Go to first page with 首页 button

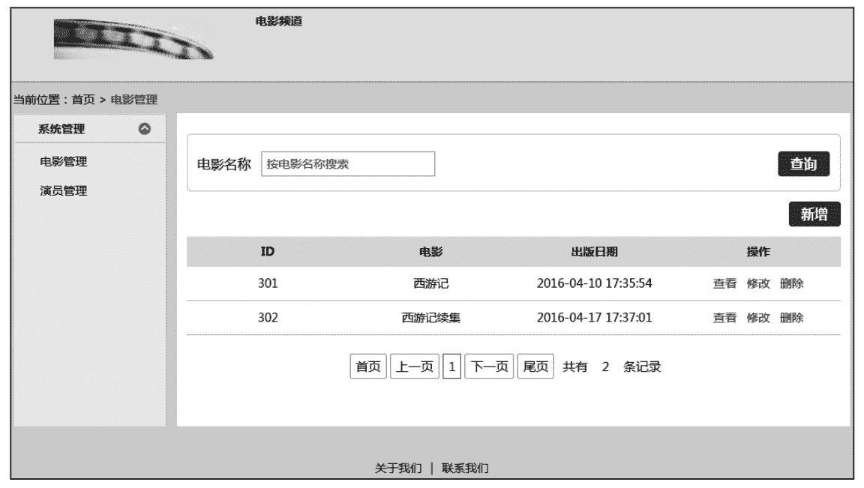pos(367,367)
